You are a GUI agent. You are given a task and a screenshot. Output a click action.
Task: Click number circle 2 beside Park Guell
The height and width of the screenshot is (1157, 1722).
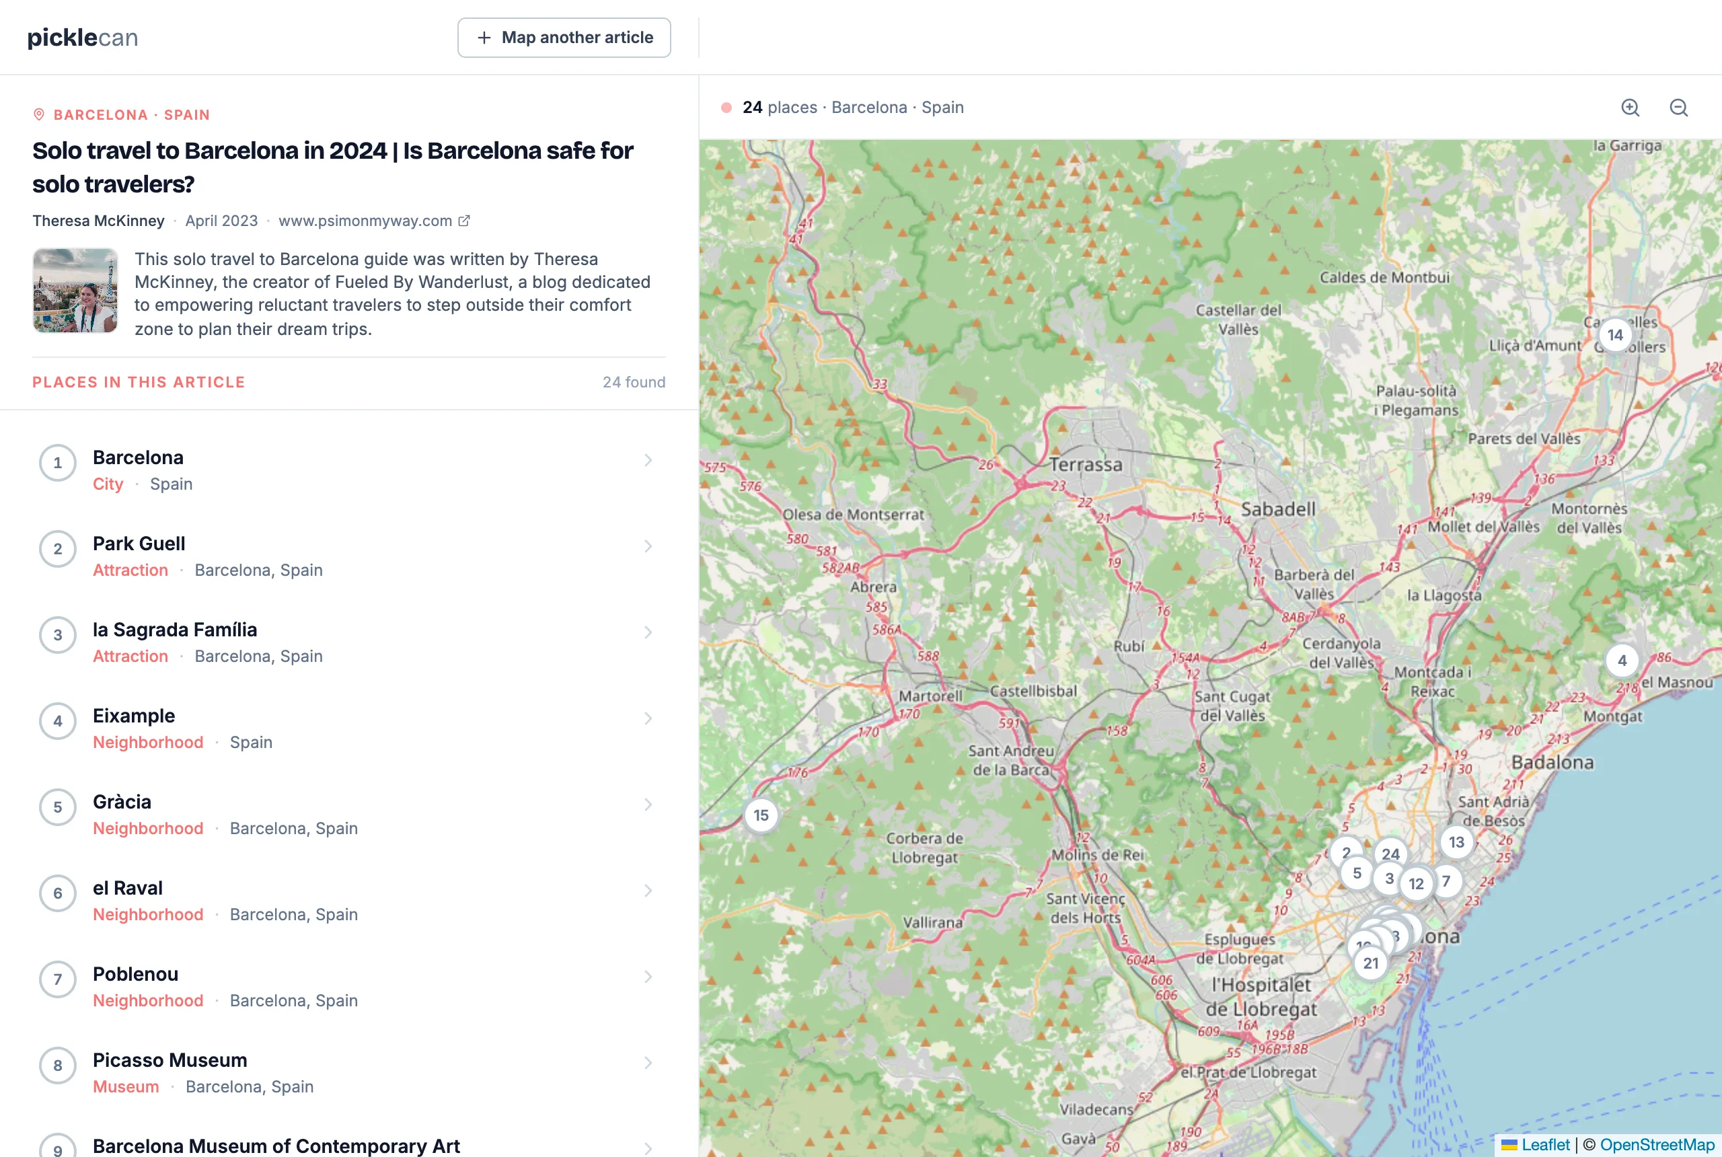[x=58, y=549]
